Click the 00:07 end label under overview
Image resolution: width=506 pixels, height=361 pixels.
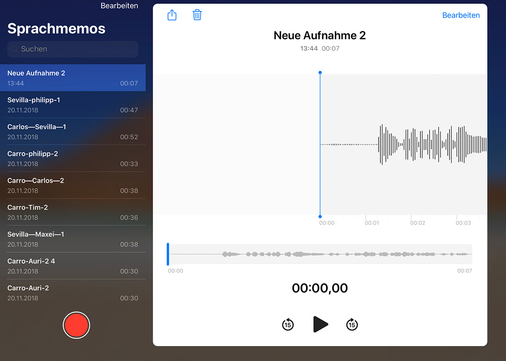465,271
